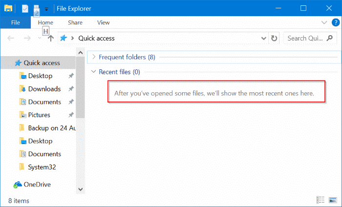Click the System32 folder icon
342x207 pixels.
click(x=22, y=167)
